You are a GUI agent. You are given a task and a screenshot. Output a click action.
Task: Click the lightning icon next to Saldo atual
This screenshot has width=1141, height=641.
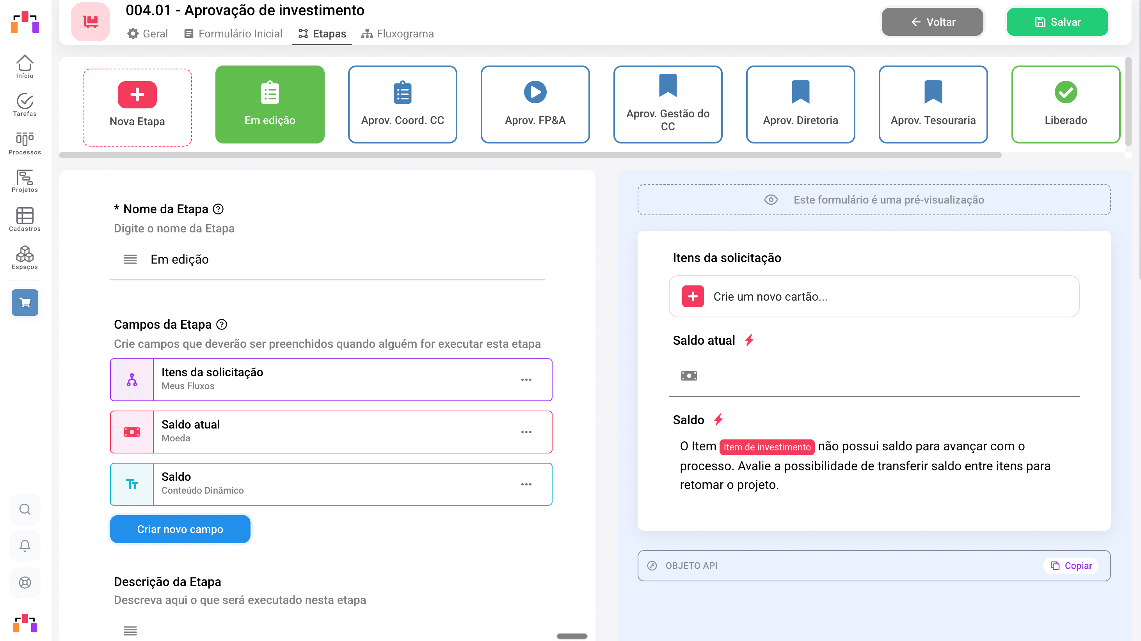coord(749,340)
